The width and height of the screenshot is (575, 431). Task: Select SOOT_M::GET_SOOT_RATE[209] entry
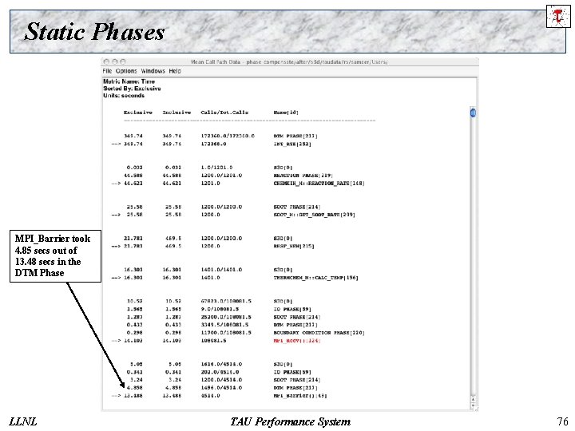(x=315, y=215)
